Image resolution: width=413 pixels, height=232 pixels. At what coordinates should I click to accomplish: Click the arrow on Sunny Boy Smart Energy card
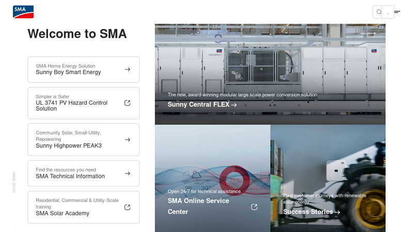(x=128, y=70)
